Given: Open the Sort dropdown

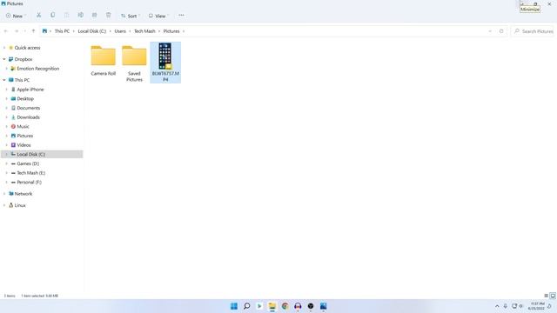Looking at the screenshot, I should click(130, 16).
